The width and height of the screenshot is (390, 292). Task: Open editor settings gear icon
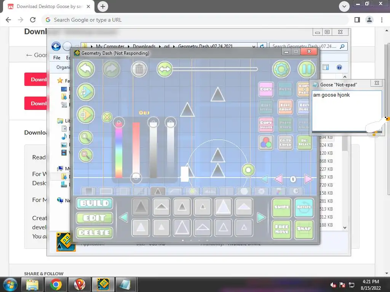coord(281,69)
